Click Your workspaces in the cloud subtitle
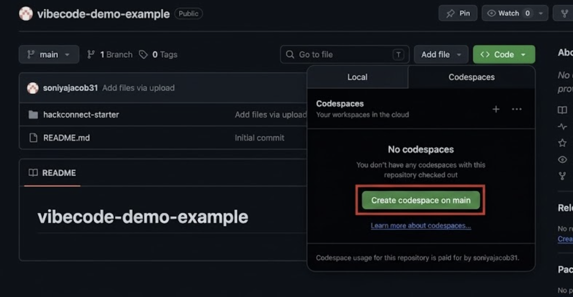 click(362, 115)
